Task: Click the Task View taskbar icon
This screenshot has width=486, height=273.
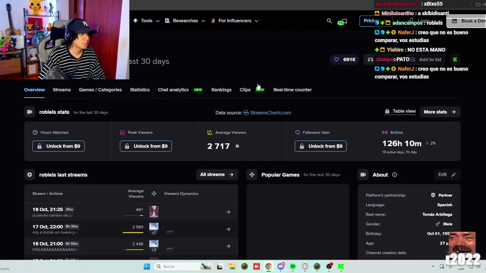Action: tap(219, 267)
